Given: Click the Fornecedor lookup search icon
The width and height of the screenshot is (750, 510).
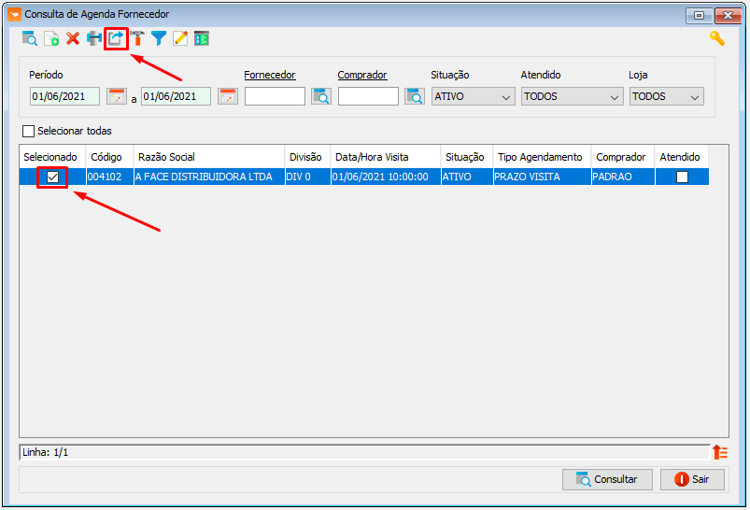Looking at the screenshot, I should coord(321,96).
